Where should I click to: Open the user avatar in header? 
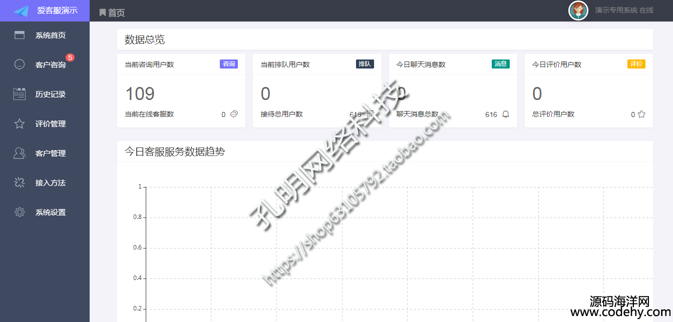[x=578, y=10]
